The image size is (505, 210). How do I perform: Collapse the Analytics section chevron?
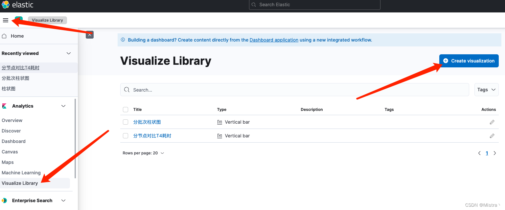(64, 106)
